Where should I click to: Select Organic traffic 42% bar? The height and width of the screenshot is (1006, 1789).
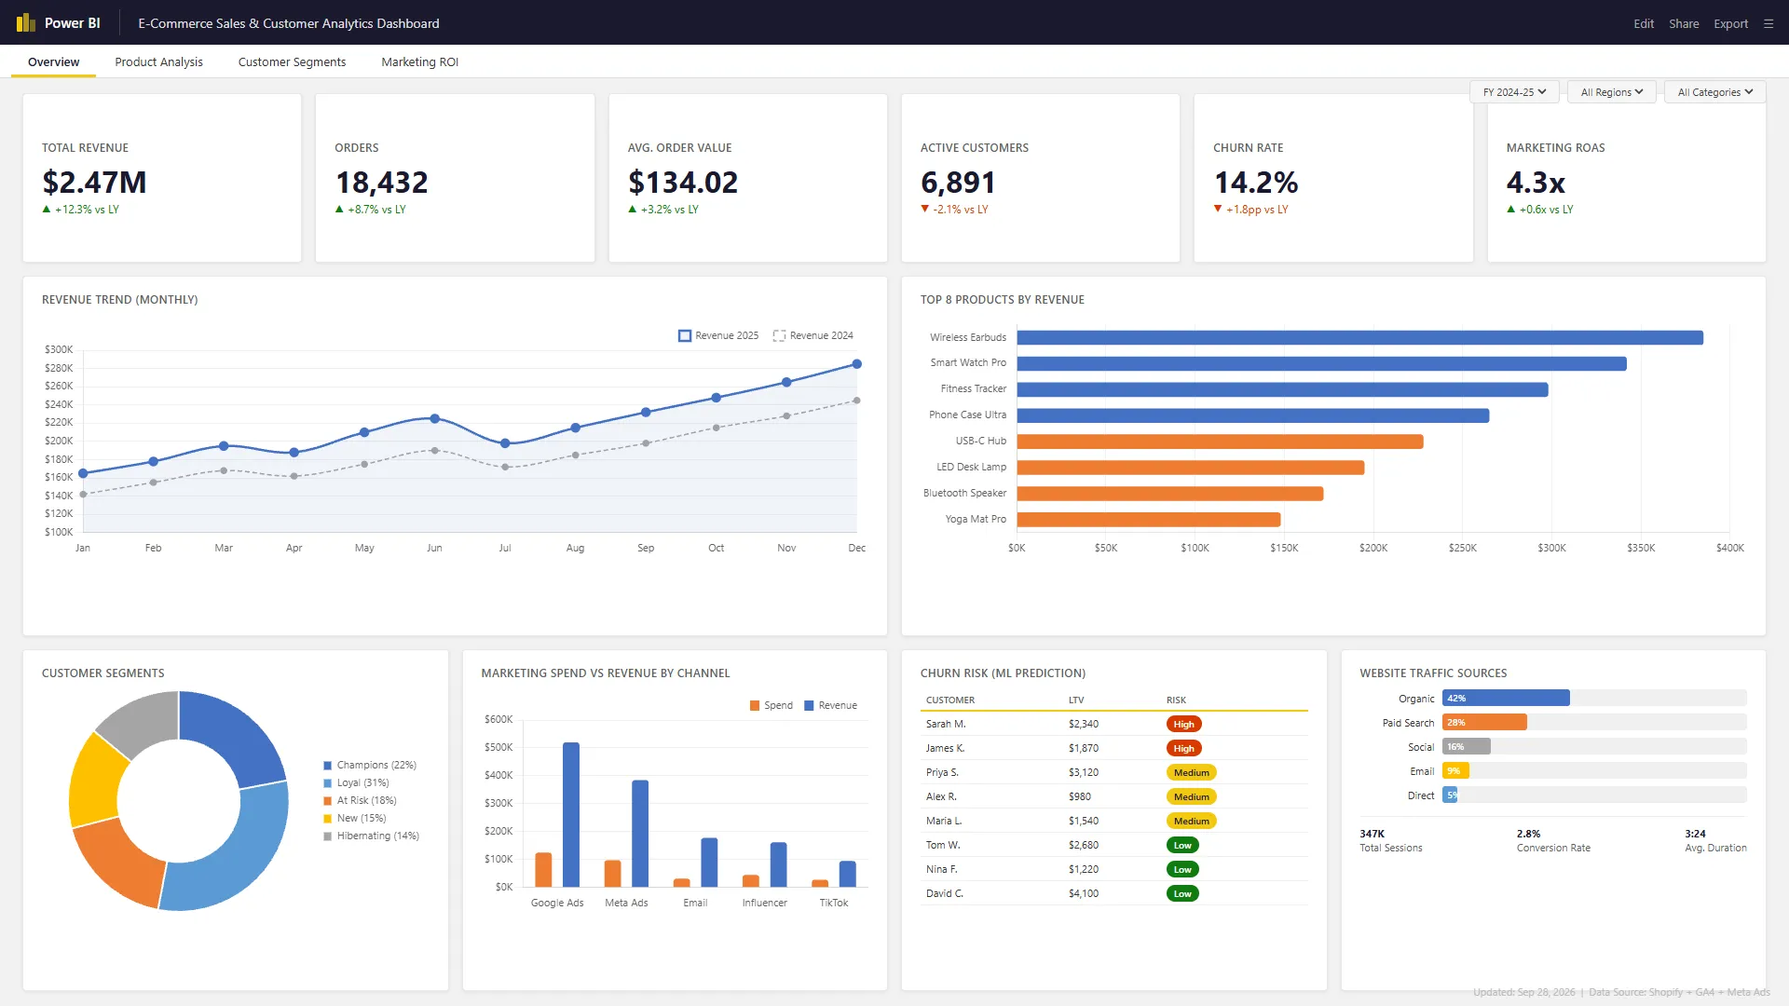(x=1506, y=698)
